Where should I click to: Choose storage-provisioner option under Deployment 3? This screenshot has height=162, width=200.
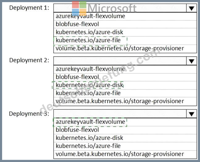click(125, 154)
